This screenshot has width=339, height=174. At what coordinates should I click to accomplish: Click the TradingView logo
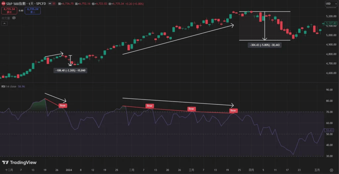[x=19, y=162]
